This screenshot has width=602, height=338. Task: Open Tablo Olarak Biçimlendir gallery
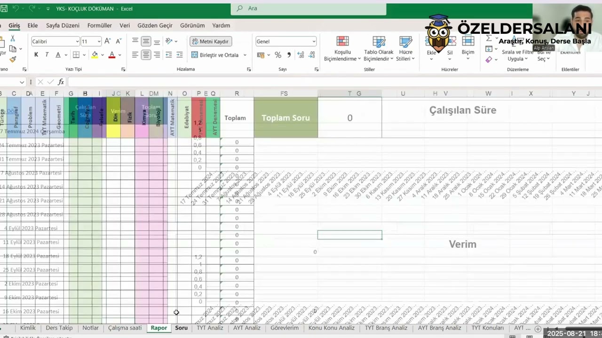coord(379,49)
